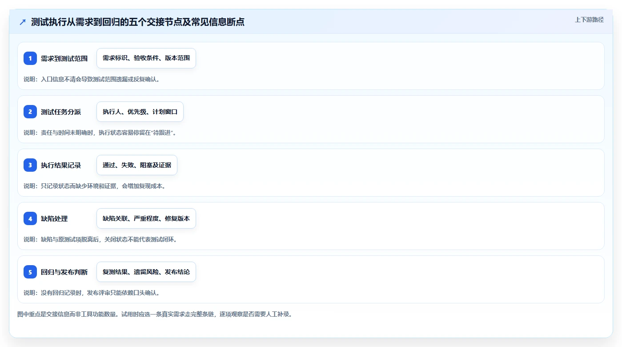
Task: Click the 测试任务分派 step name
Action: 61,112
